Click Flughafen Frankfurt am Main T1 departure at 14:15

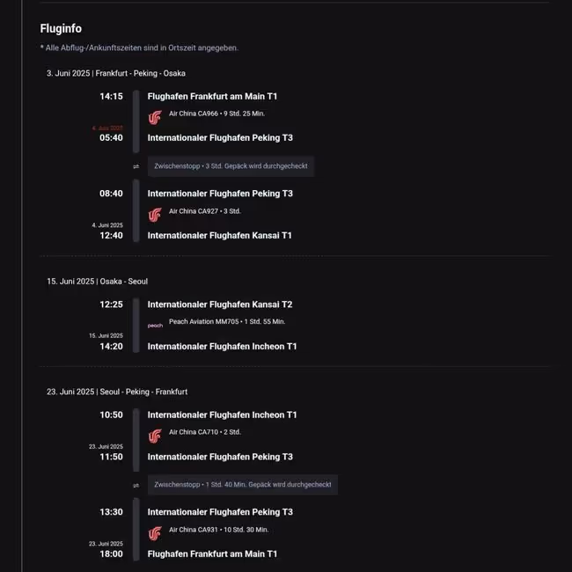pyautogui.click(x=212, y=96)
